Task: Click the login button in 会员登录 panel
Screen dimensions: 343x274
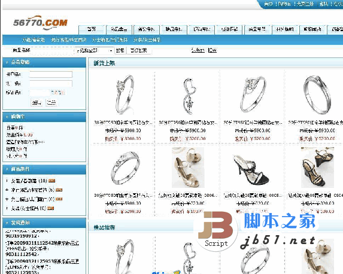Action: (x=37, y=102)
